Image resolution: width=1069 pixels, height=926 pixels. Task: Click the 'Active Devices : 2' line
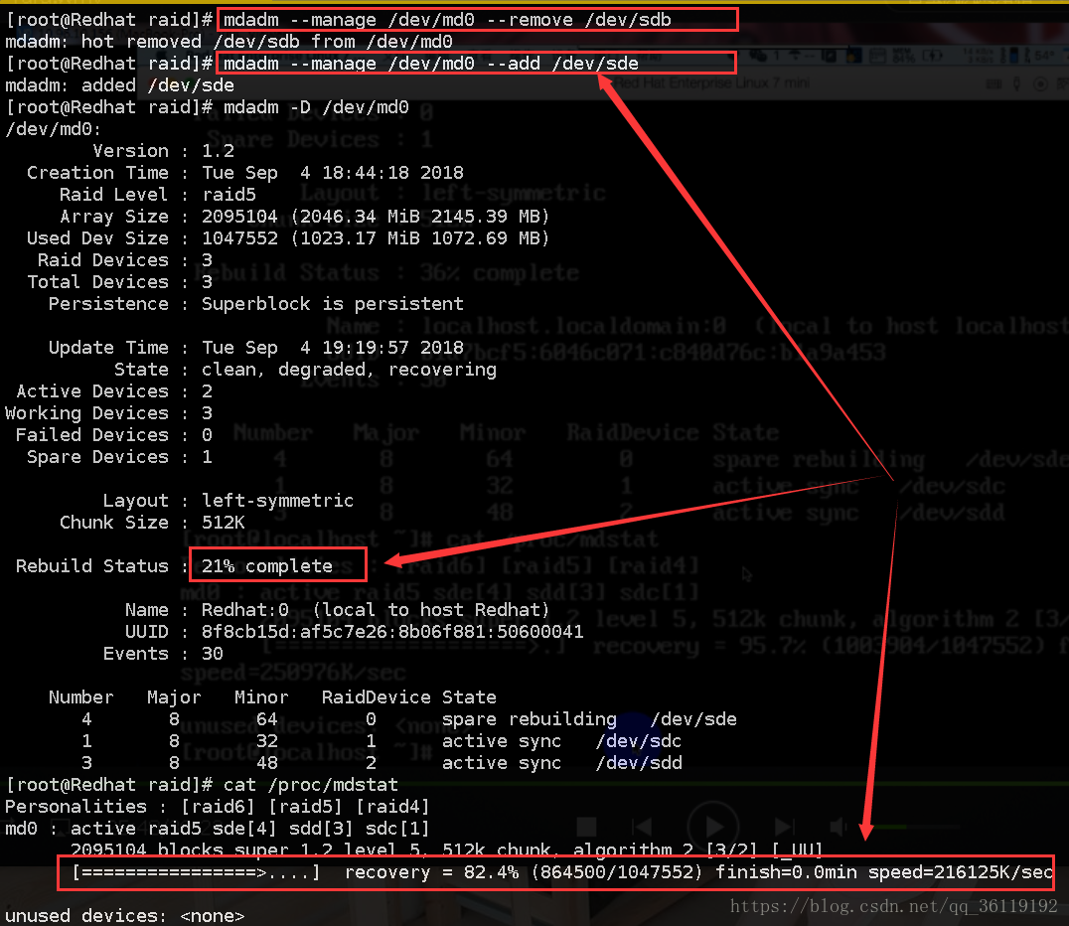(114, 390)
